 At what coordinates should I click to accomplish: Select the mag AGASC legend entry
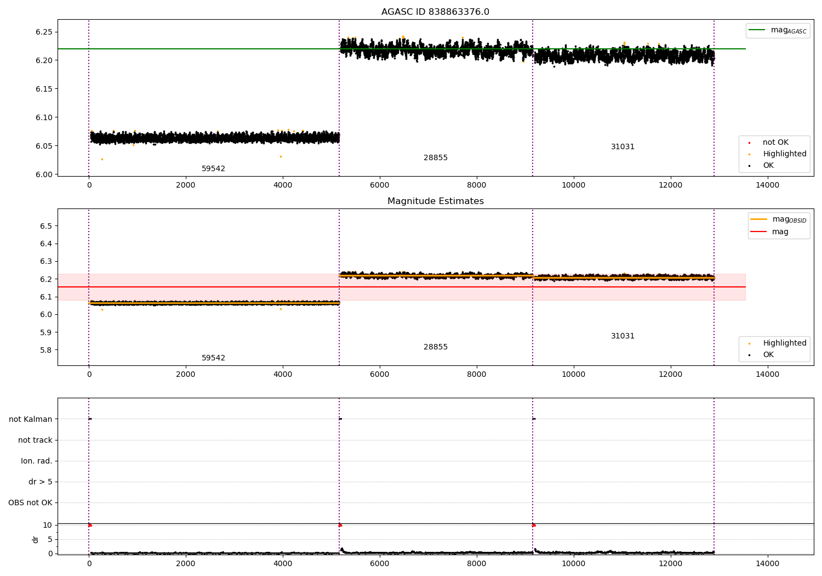(x=778, y=30)
